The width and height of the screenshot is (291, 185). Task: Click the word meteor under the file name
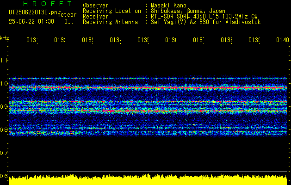point(67,15)
